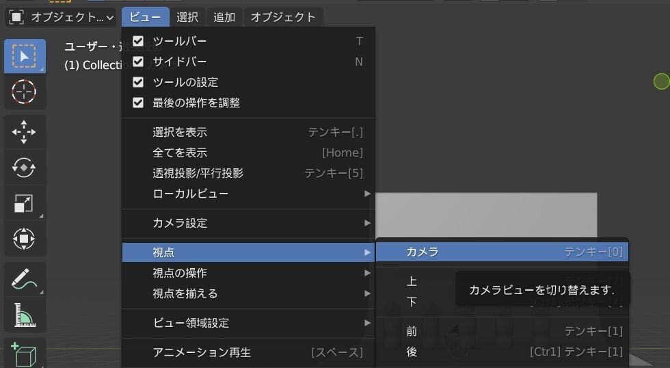Choose the Annotate pen tool
The image size is (670, 368).
point(25,278)
